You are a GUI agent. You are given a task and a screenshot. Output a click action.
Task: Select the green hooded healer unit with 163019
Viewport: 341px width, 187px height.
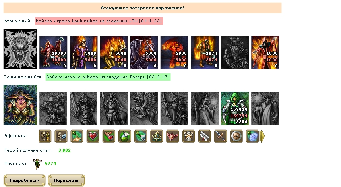235,108
